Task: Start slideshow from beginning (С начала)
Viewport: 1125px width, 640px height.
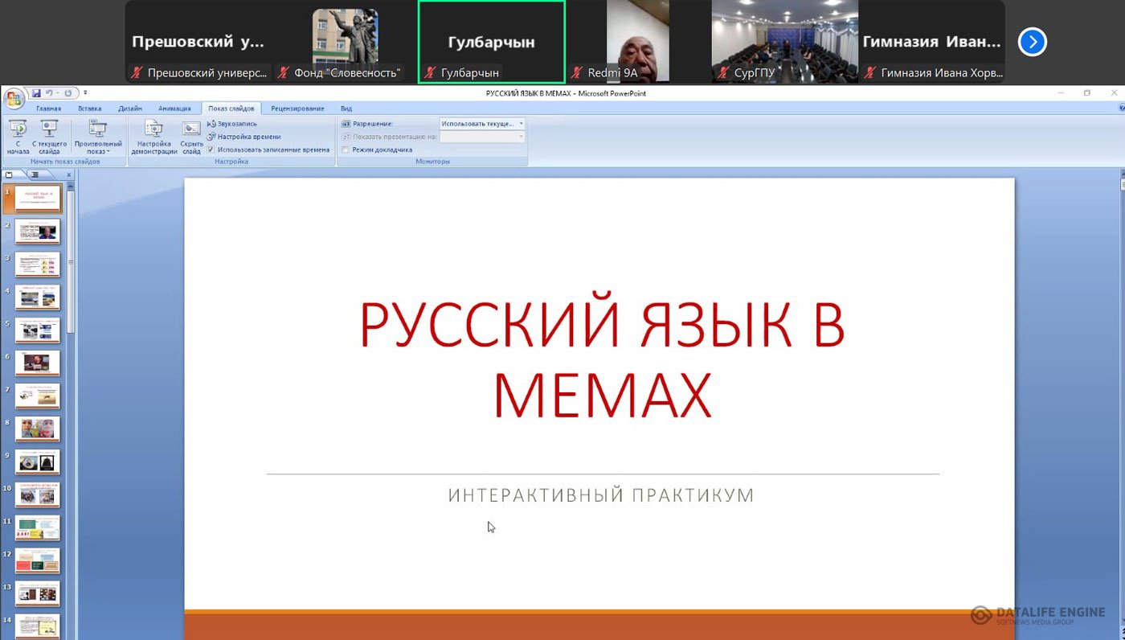Action: 18,137
